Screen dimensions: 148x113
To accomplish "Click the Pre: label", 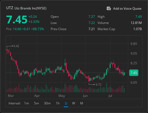I will [9, 29].
